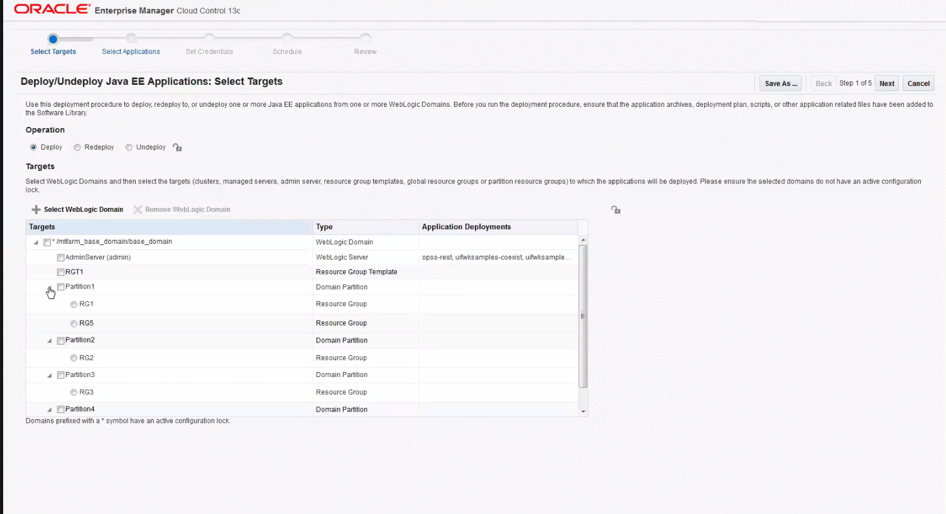
Task: Collapse the mtfarm_base_domain tree node
Action: tap(36, 243)
